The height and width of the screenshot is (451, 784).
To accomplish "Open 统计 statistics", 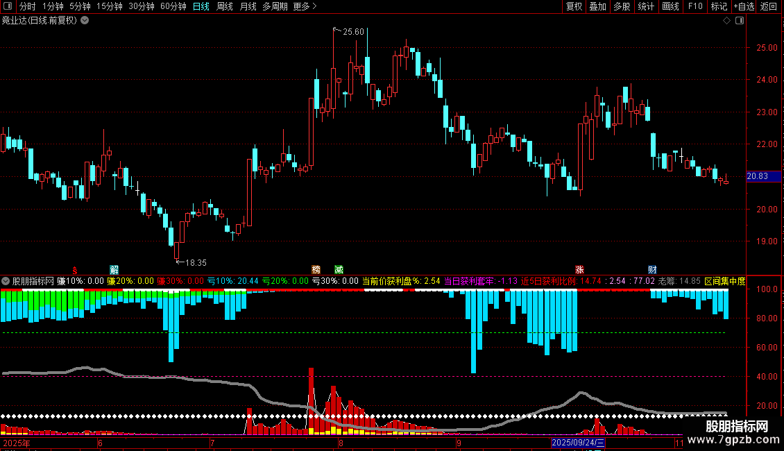I will pyautogui.click(x=646, y=6).
